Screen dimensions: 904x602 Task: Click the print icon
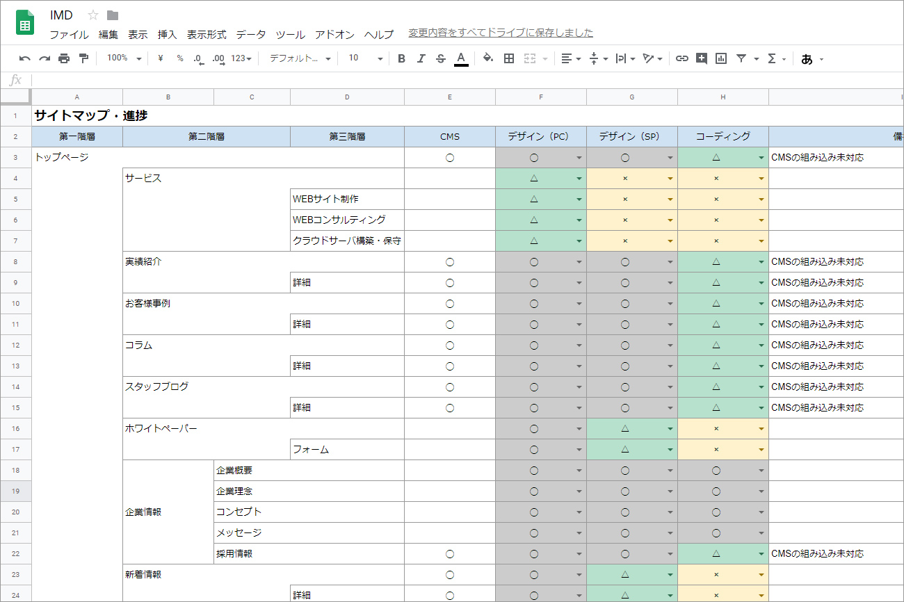(x=64, y=58)
